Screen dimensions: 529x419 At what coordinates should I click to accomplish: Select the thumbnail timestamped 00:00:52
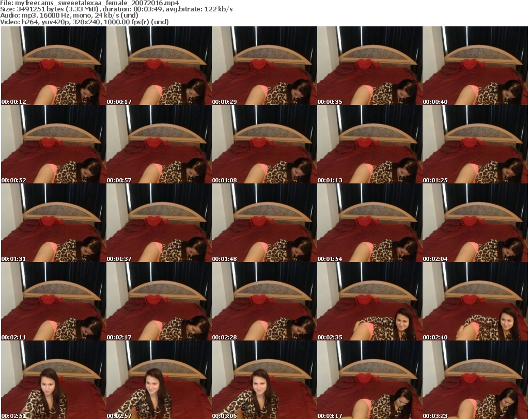coord(54,144)
